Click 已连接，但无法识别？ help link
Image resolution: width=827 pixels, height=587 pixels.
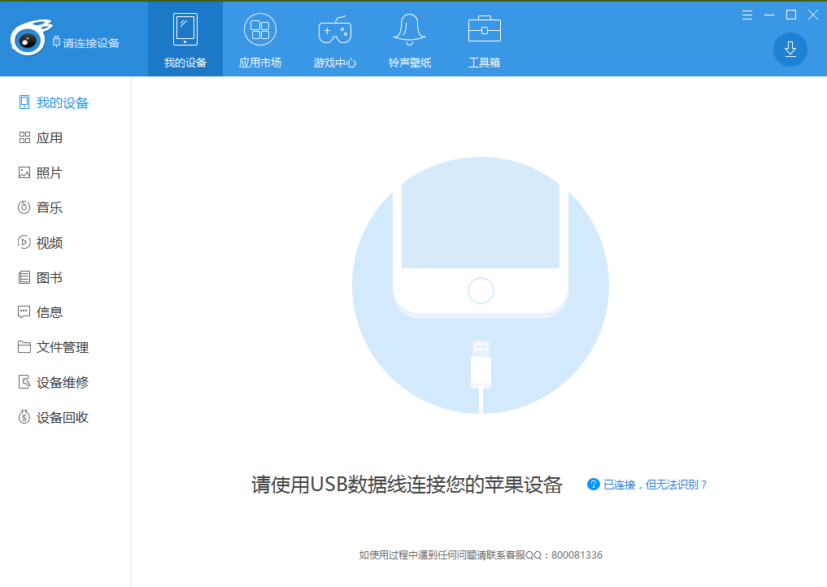[x=655, y=485]
